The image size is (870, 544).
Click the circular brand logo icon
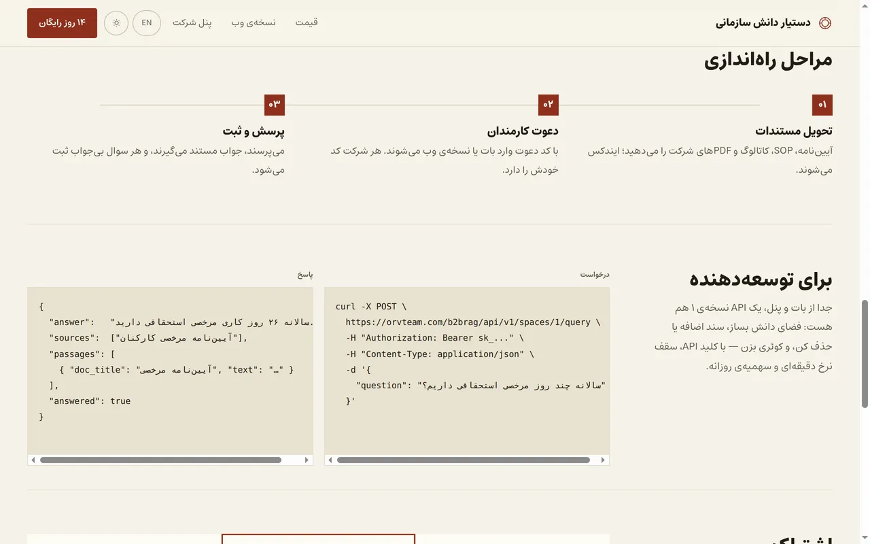point(824,23)
